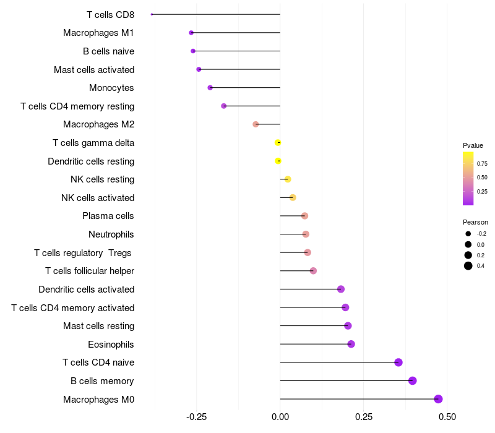This screenshot has width=495, height=433.
Task: Select the NK cells activated dot
Action: click(x=293, y=197)
